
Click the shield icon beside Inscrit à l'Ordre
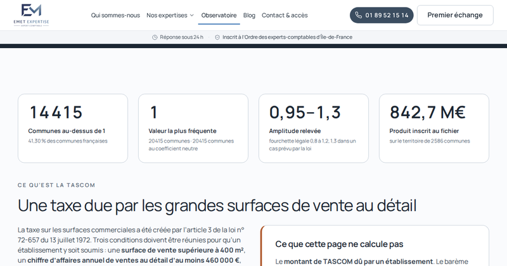(217, 37)
